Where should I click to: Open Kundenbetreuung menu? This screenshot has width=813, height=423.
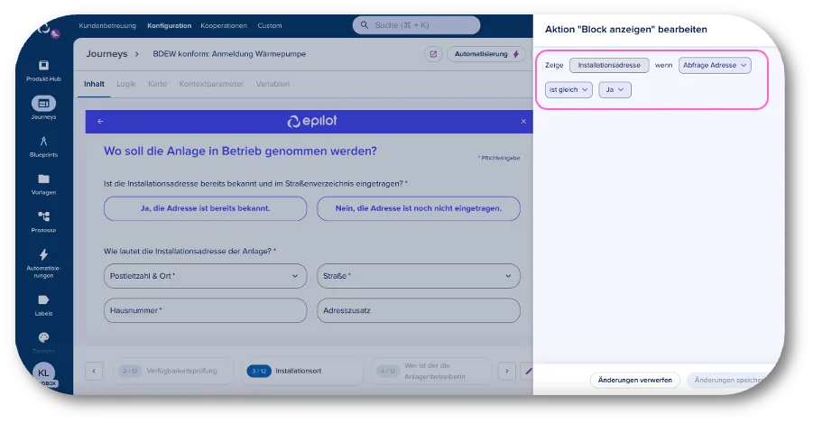tap(107, 25)
